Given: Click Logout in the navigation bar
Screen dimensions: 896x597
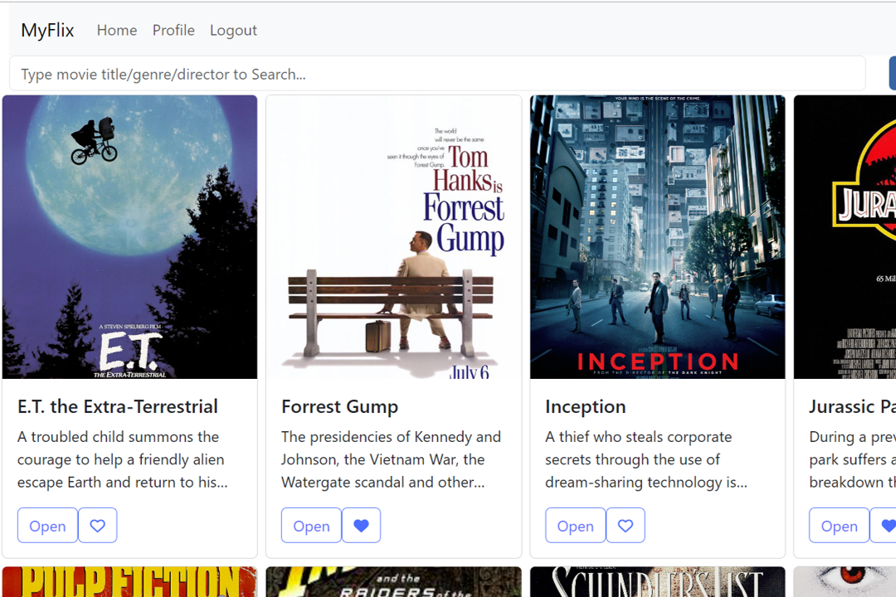Looking at the screenshot, I should [x=233, y=30].
